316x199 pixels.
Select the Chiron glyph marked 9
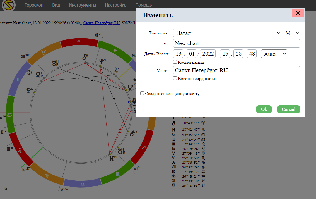(x=85, y=57)
